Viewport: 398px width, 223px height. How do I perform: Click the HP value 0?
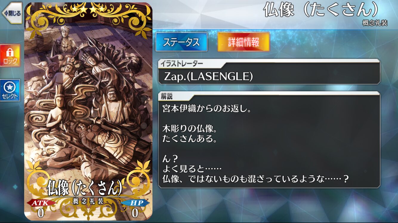(135, 213)
